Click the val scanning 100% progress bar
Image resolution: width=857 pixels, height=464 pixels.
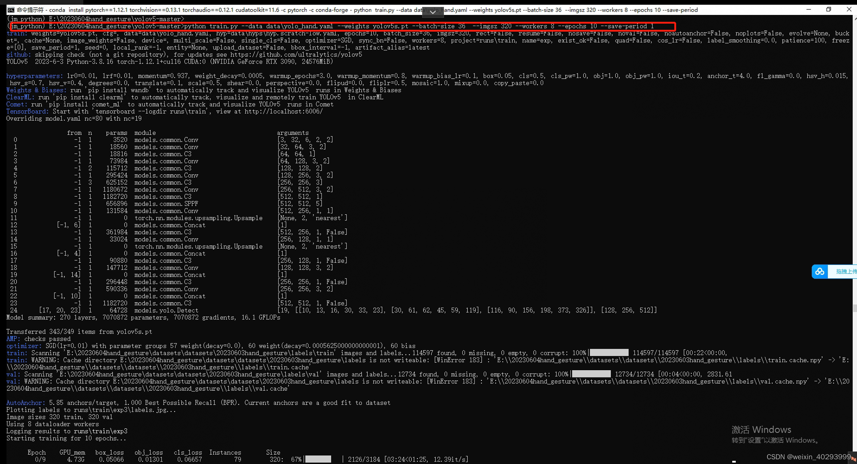(x=591, y=374)
